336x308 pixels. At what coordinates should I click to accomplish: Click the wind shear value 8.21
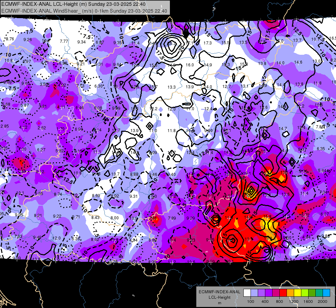(38, 216)
